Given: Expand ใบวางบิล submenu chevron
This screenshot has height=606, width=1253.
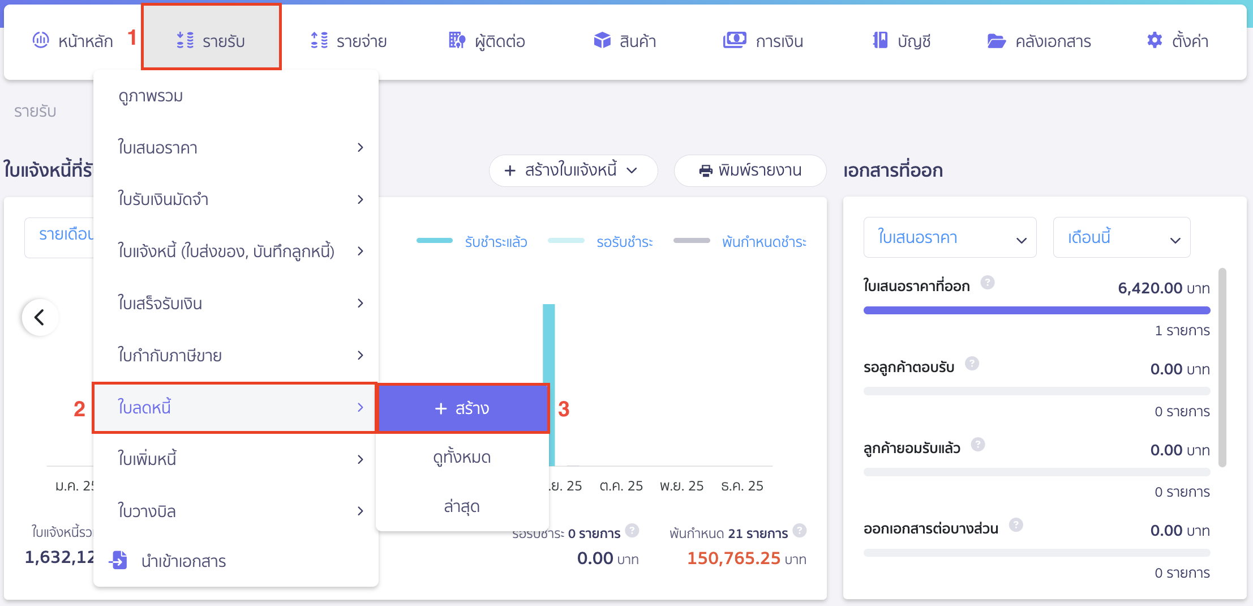Looking at the screenshot, I should [361, 511].
